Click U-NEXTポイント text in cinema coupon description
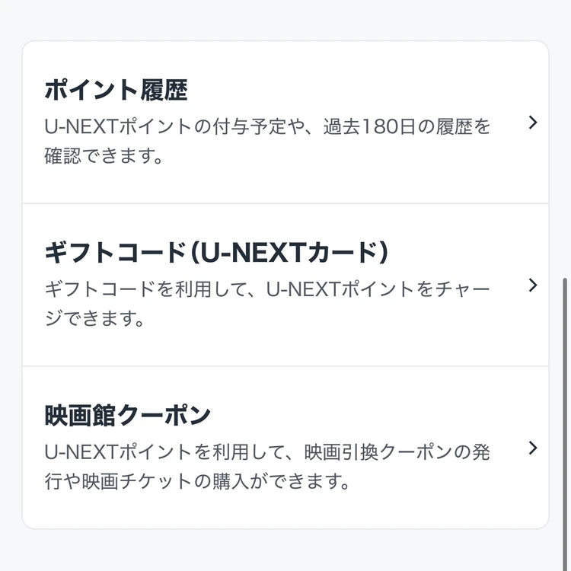 (118, 452)
